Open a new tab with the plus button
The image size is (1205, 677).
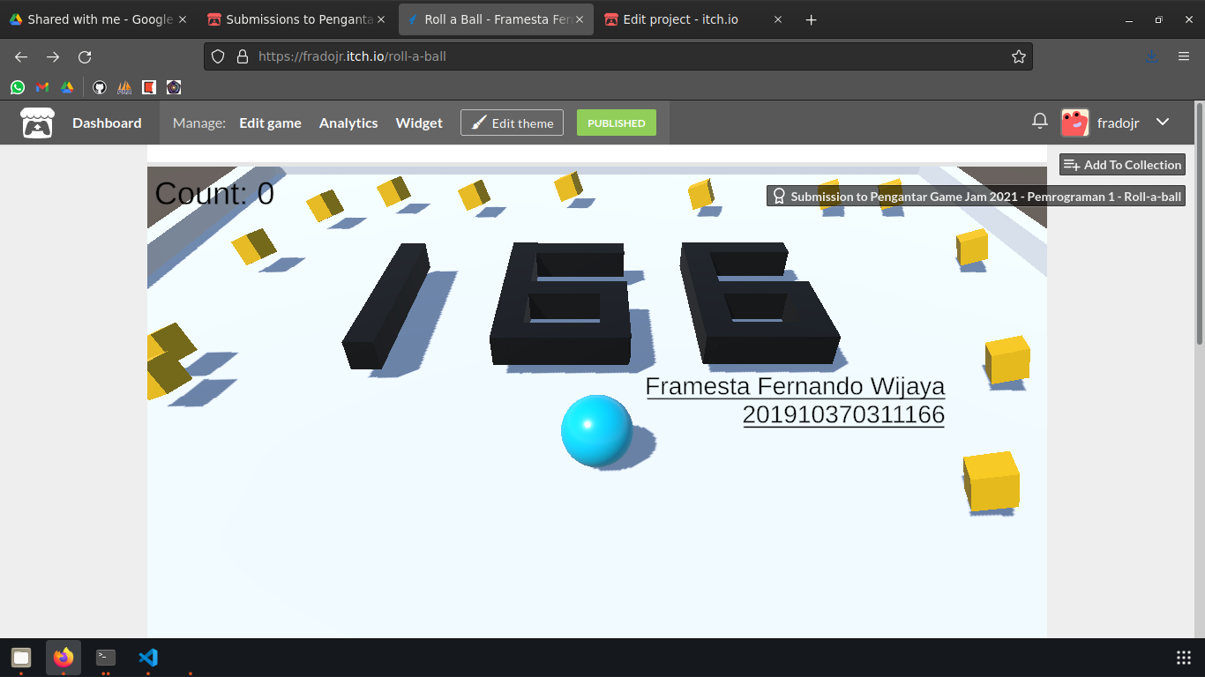[x=811, y=19]
